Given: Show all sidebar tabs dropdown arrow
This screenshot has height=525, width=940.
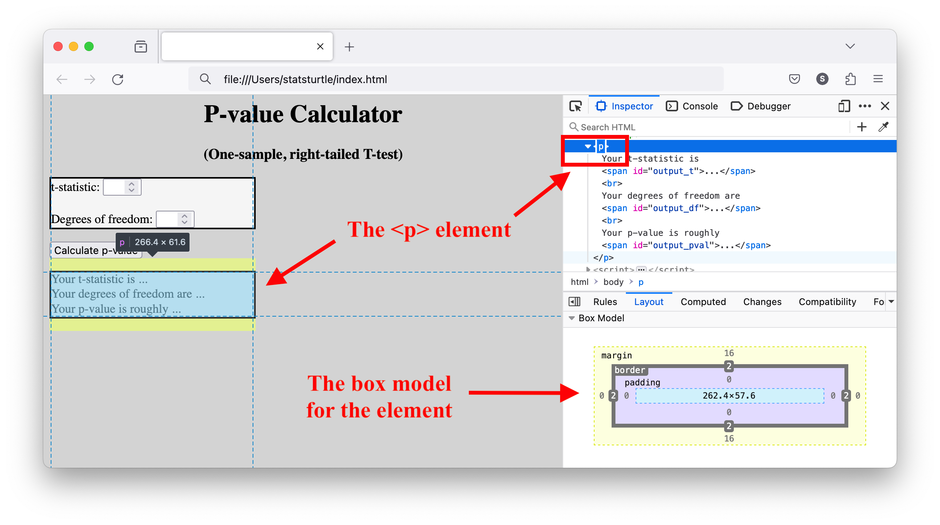Looking at the screenshot, I should pos(891,302).
